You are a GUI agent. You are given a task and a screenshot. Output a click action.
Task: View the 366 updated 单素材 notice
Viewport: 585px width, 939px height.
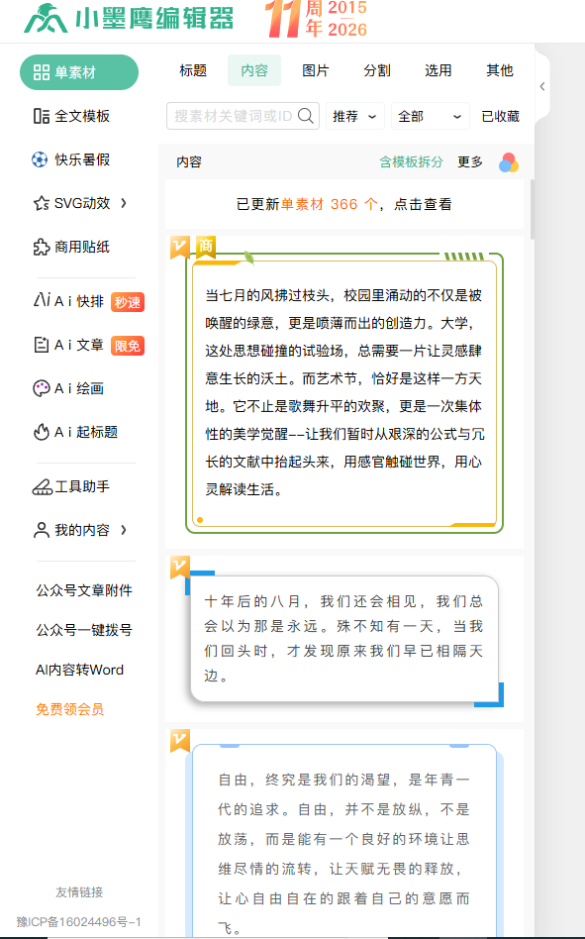(x=343, y=204)
